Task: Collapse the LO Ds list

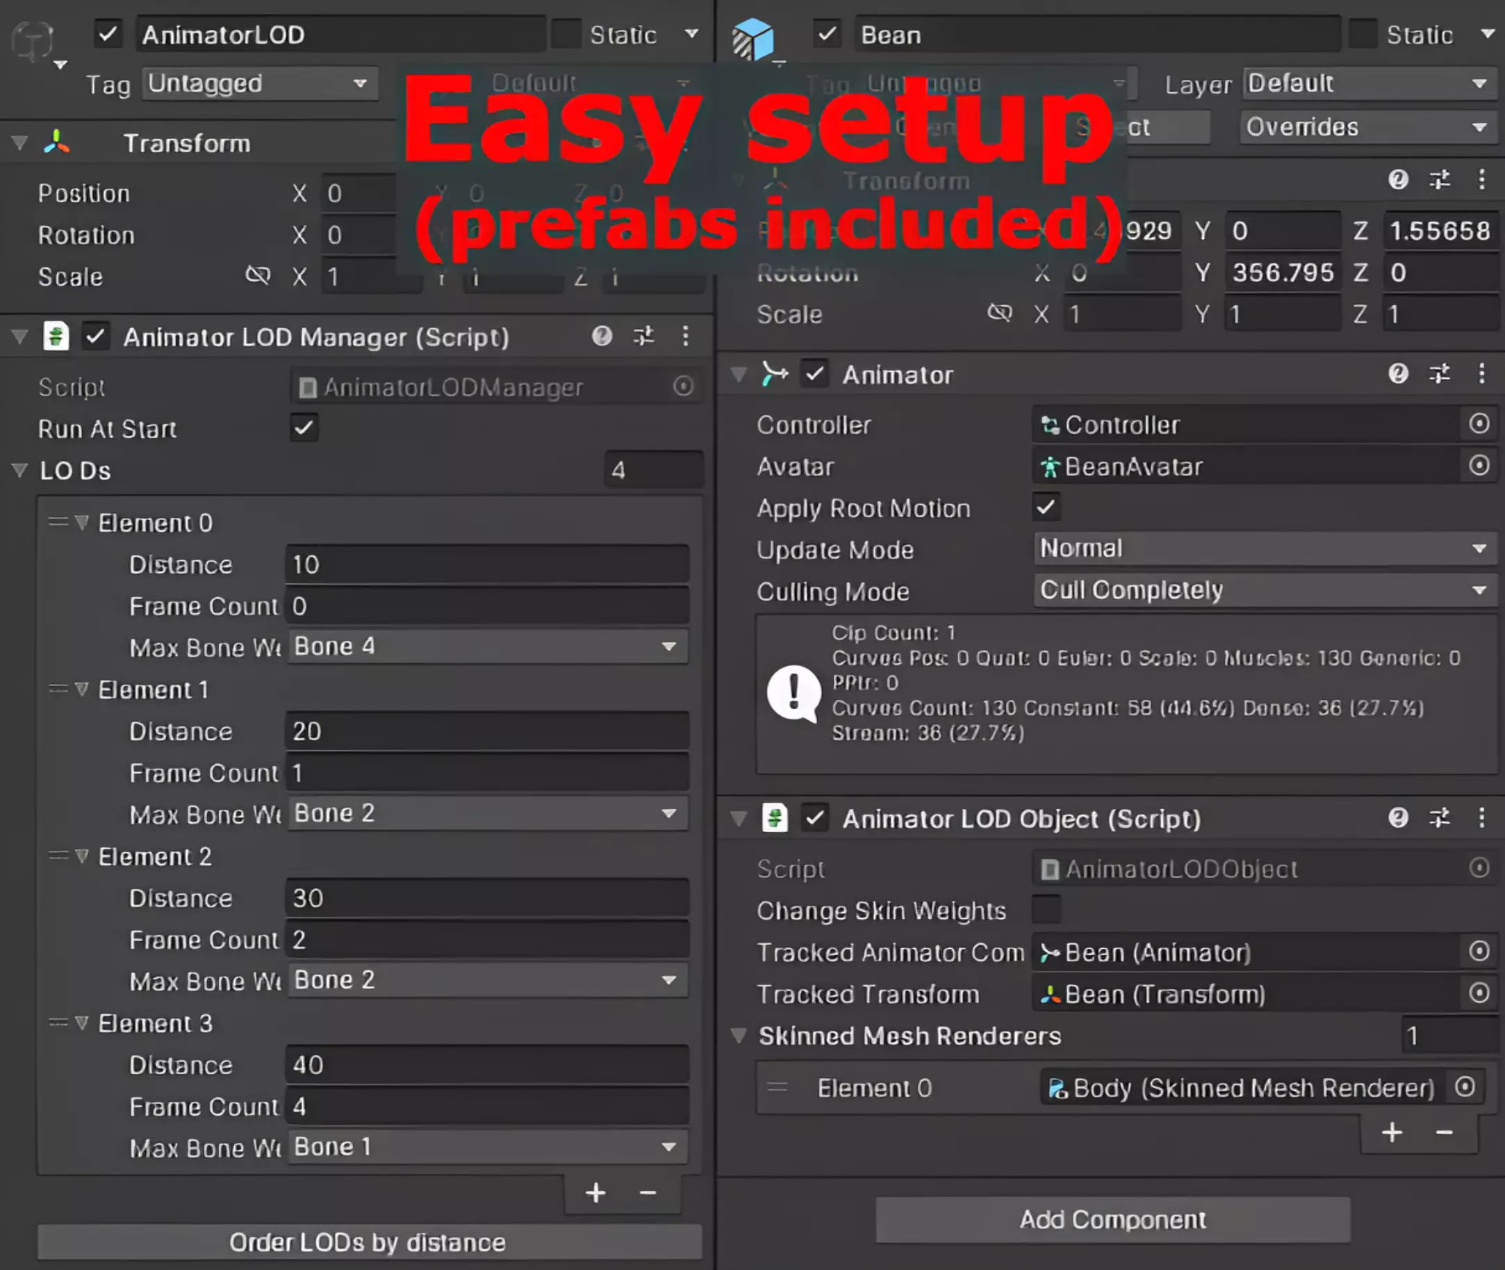Action: click(x=19, y=471)
